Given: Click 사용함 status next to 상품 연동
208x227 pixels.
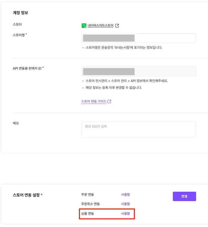Looking at the screenshot, I should (x=126, y=214).
